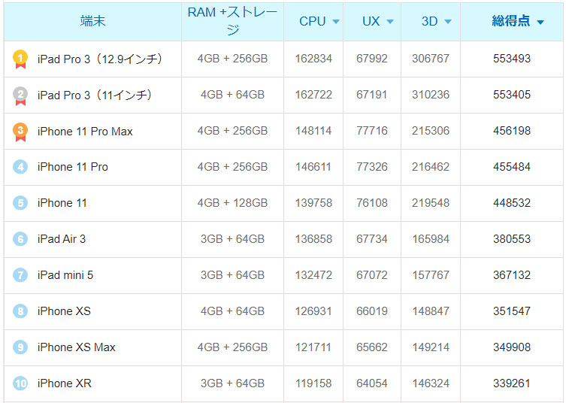Click the blue rank 4 badge

tap(20, 167)
